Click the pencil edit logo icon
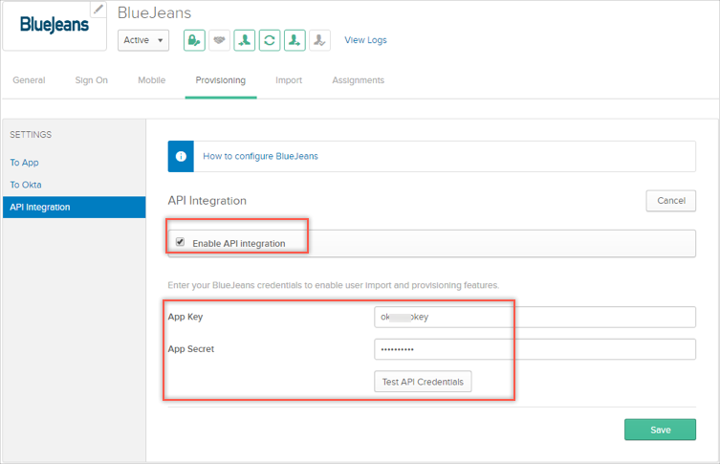The height and width of the screenshot is (464, 720). point(98,10)
